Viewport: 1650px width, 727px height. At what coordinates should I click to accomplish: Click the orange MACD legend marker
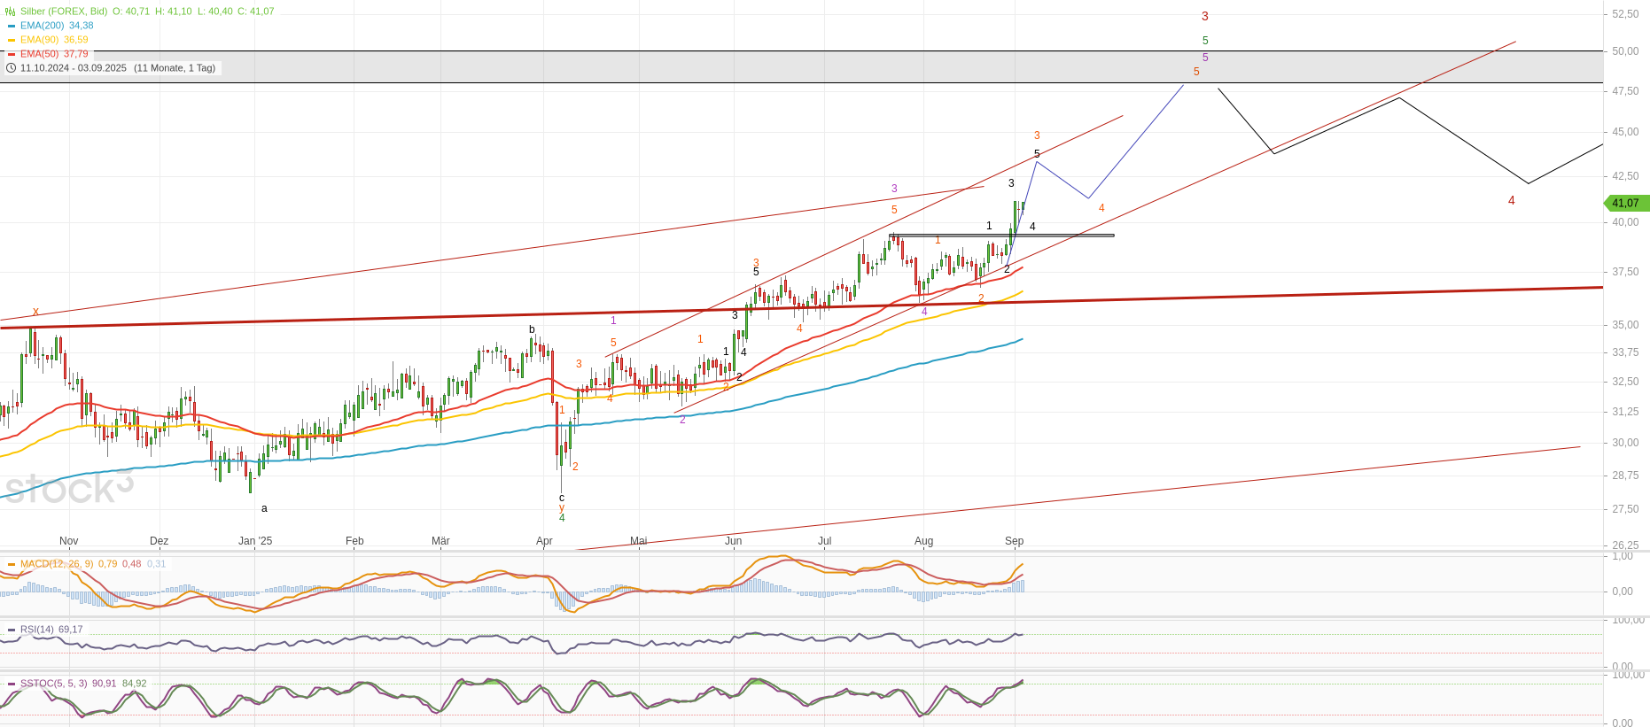point(12,564)
